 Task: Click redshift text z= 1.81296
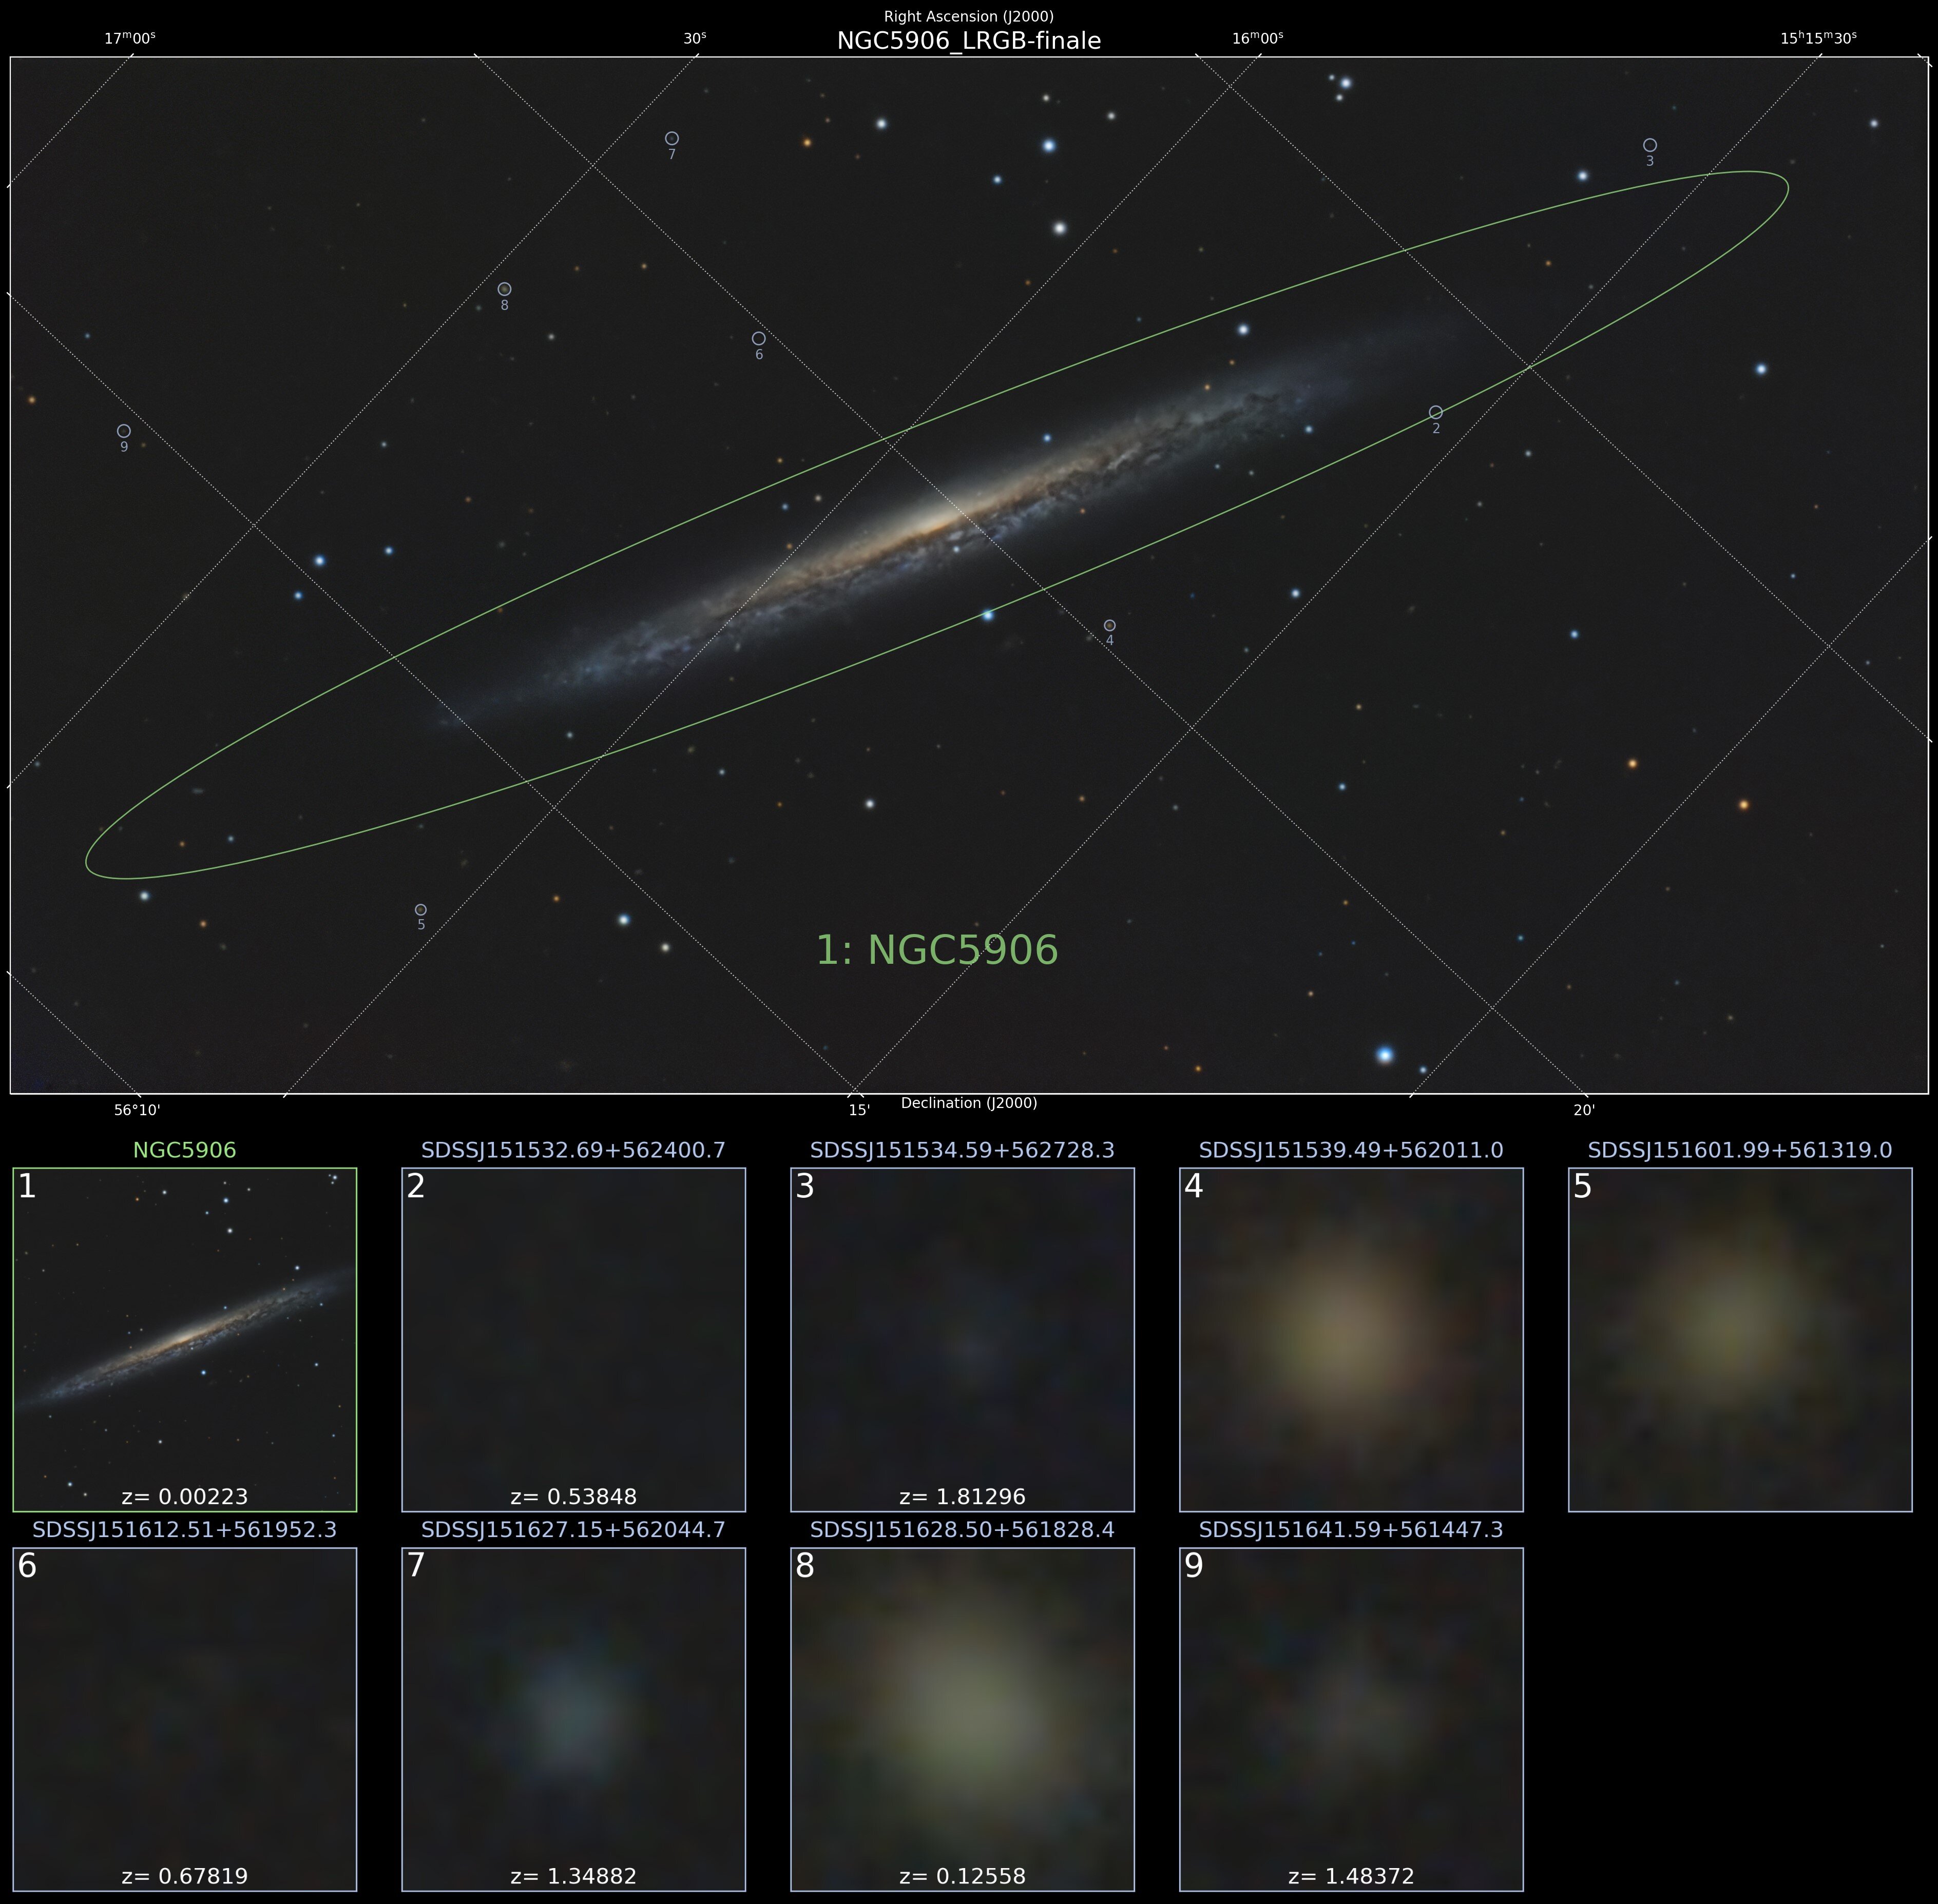point(962,1497)
